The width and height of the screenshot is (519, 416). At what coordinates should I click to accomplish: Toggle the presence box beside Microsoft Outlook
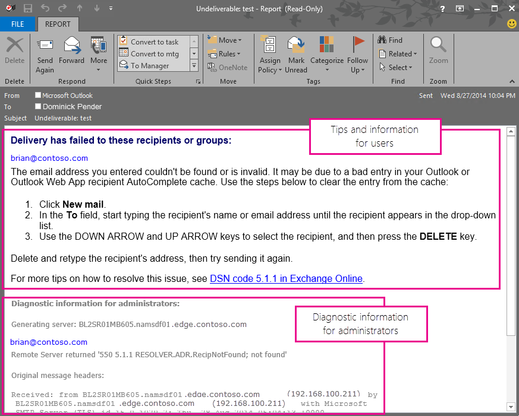tap(37, 95)
